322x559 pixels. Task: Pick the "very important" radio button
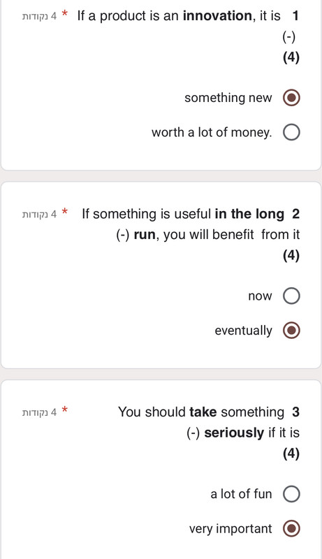(x=291, y=529)
